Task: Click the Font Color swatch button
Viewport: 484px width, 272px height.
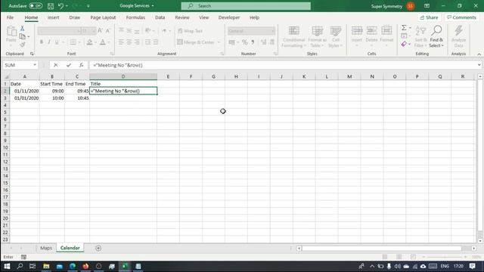Action: point(103,42)
